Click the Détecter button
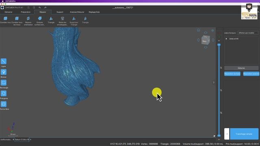This screenshot has width=260, height=146. point(241,68)
